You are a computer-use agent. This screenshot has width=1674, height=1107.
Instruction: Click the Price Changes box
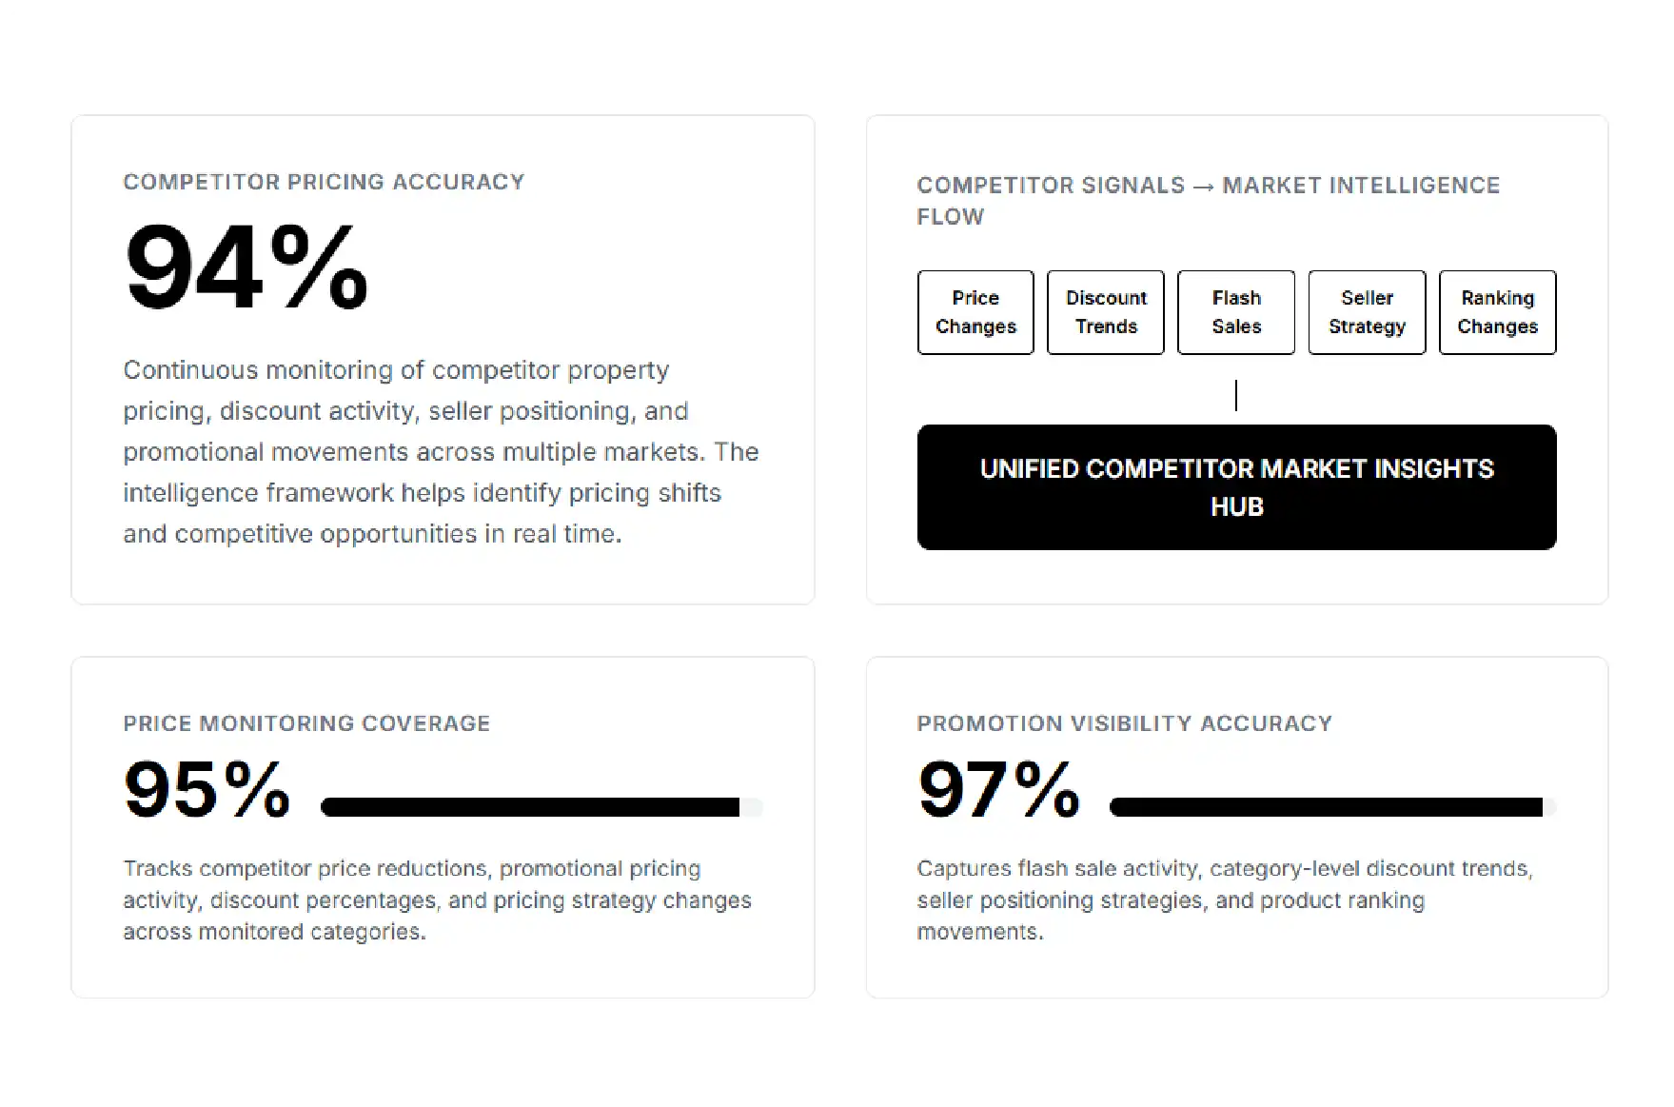click(x=975, y=312)
